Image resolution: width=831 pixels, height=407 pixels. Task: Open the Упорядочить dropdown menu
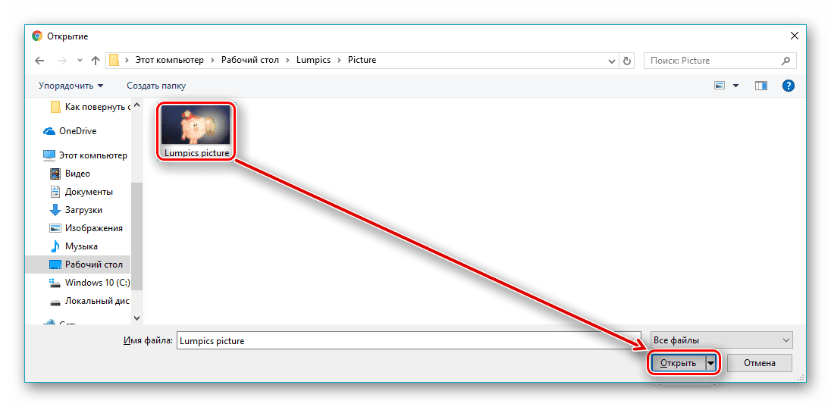coord(71,86)
